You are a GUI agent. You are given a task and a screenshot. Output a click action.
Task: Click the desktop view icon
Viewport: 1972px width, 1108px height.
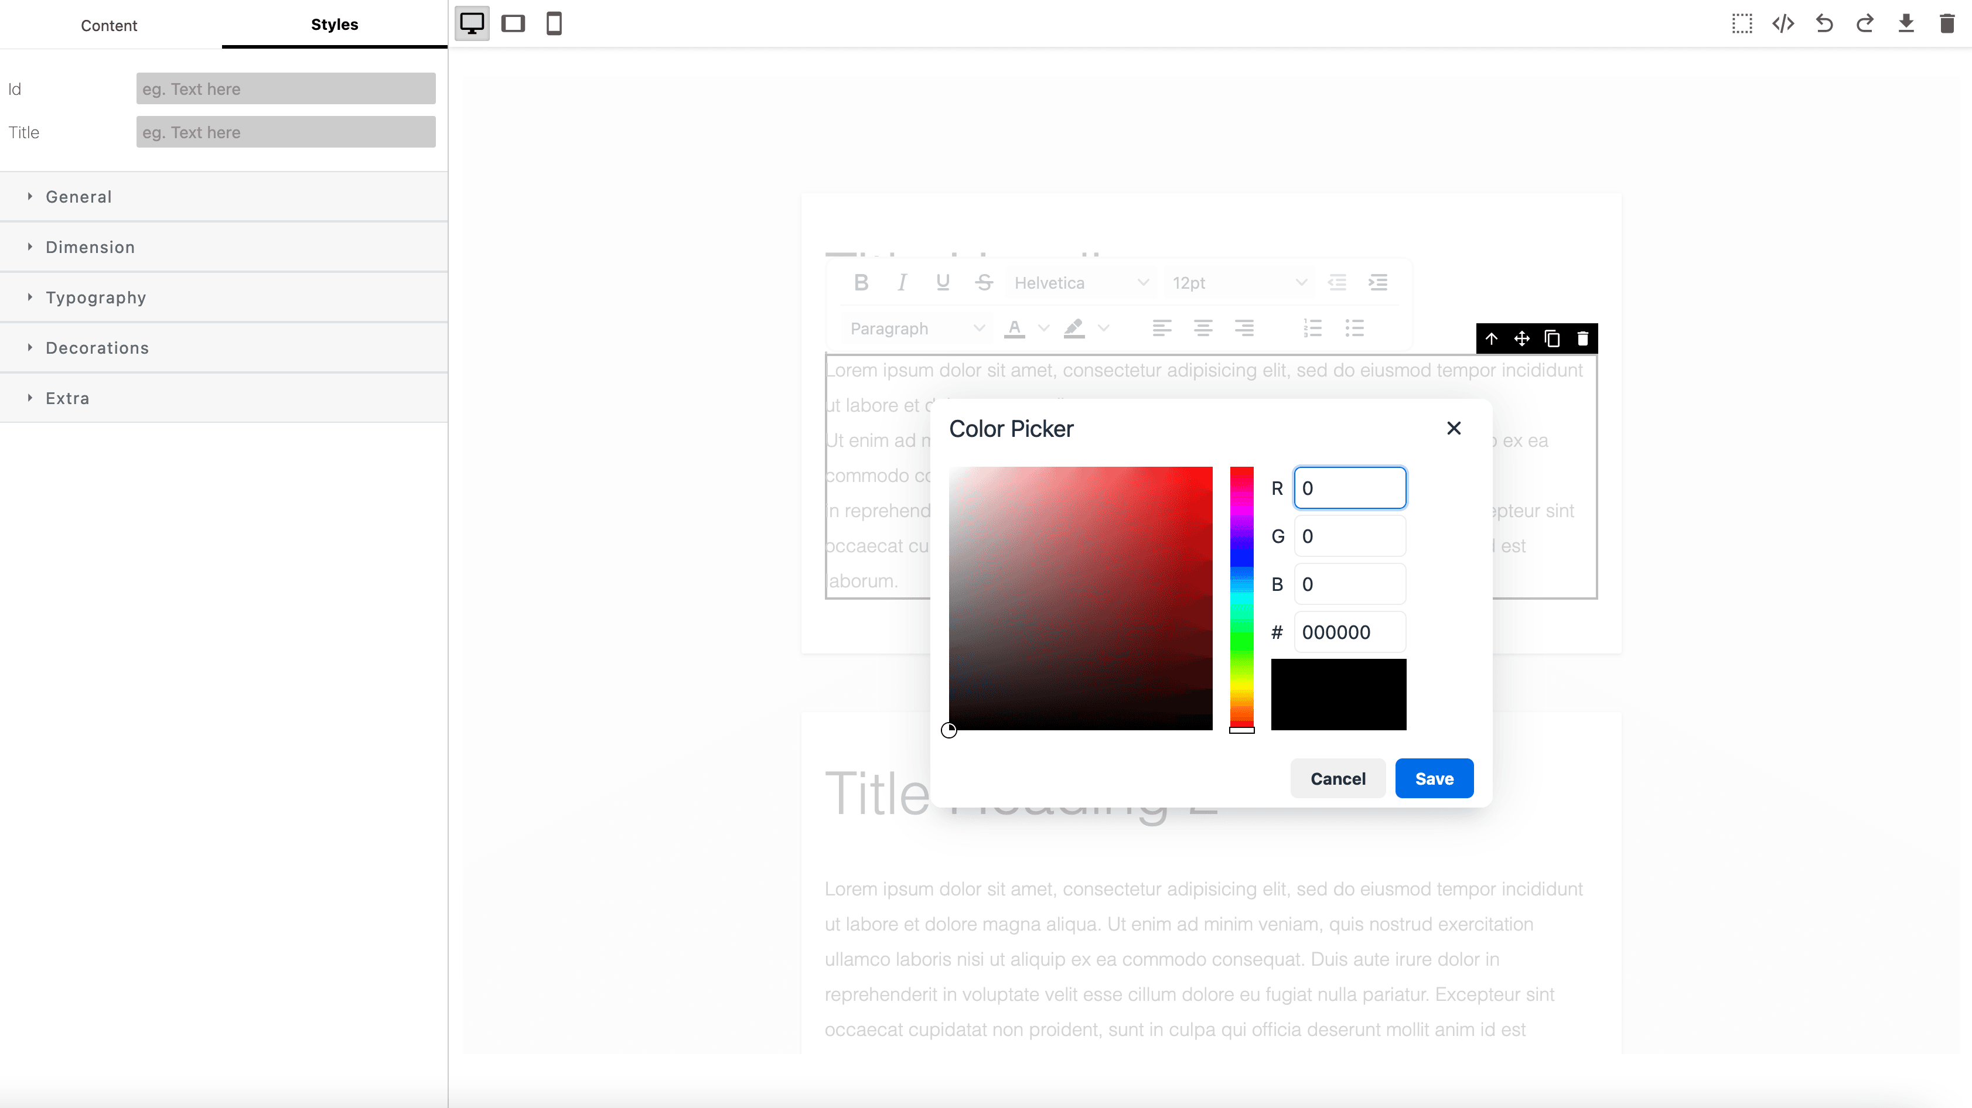472,23
